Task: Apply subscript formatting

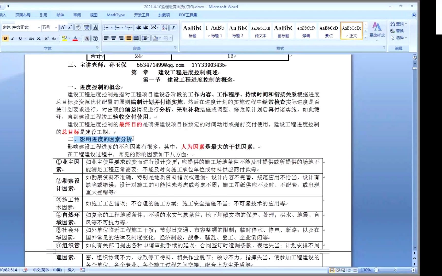Action: click(x=39, y=38)
